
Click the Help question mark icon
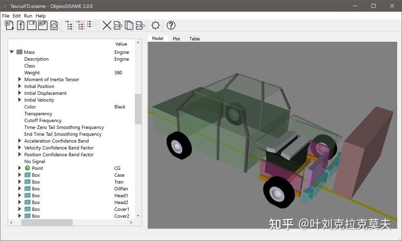coord(170,25)
